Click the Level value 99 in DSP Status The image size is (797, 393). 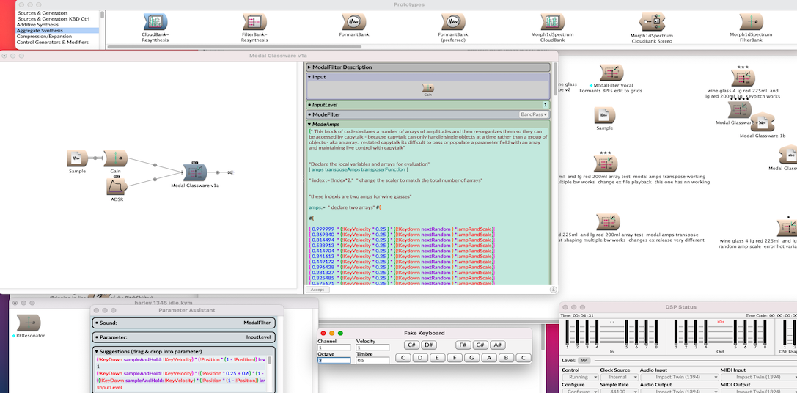pos(584,361)
